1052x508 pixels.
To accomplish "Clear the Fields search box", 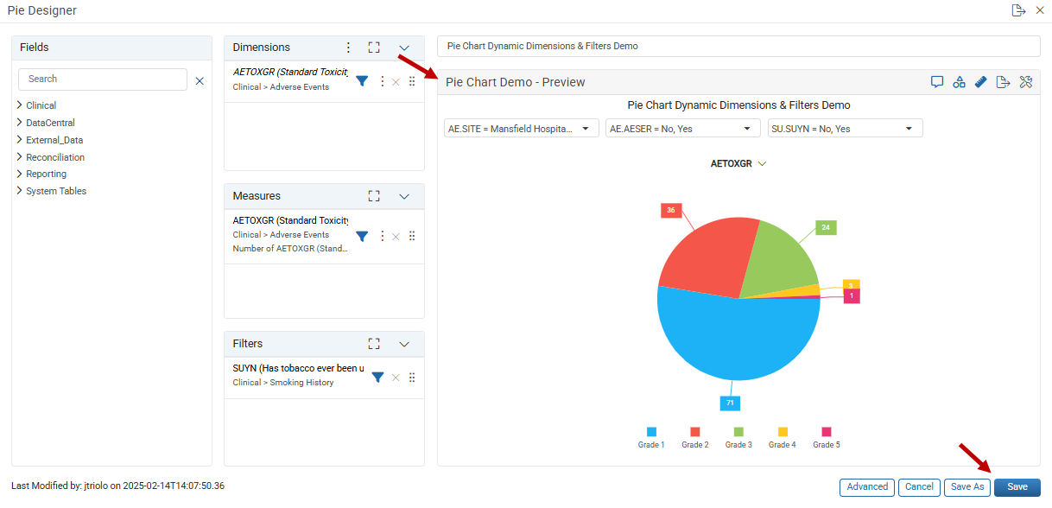I will [x=200, y=80].
